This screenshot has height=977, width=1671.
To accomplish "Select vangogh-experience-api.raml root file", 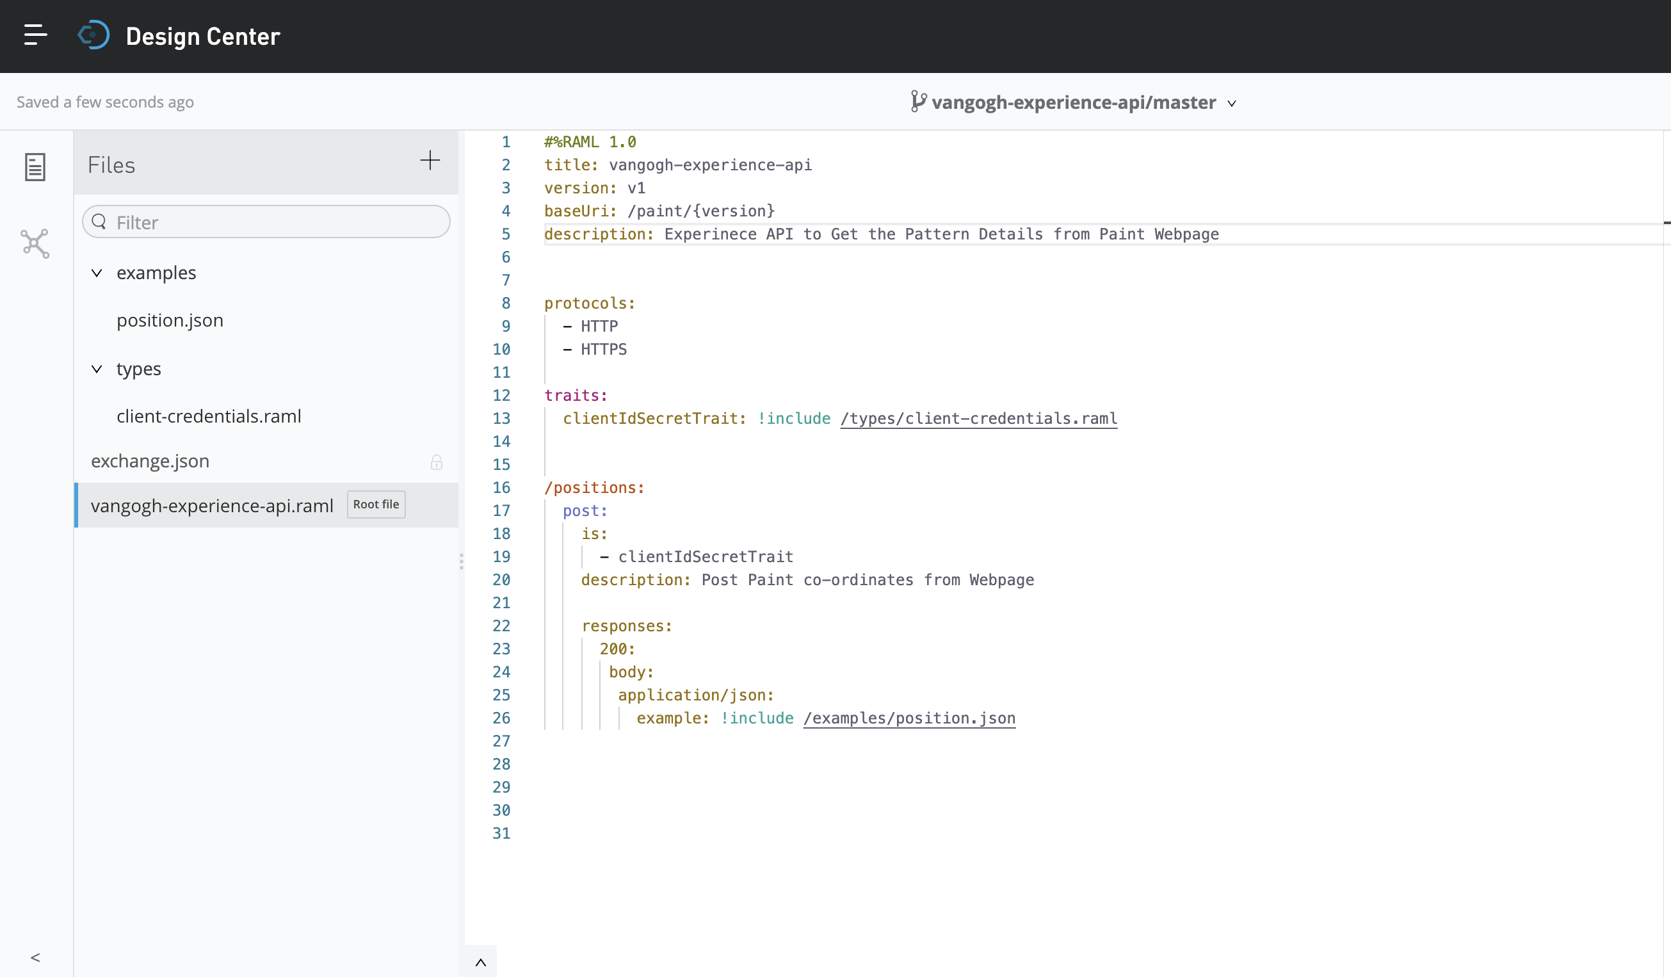I will point(211,505).
